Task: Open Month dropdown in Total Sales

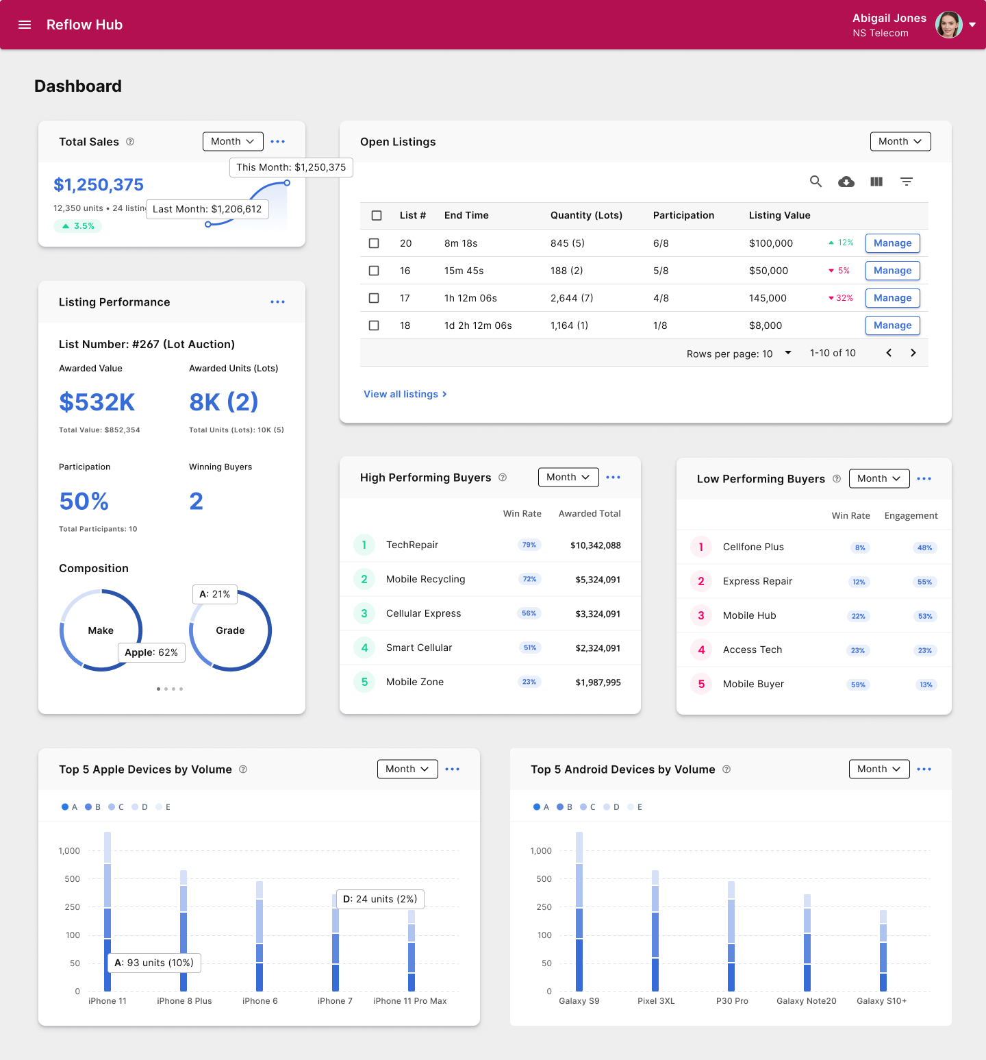Action: pos(233,141)
